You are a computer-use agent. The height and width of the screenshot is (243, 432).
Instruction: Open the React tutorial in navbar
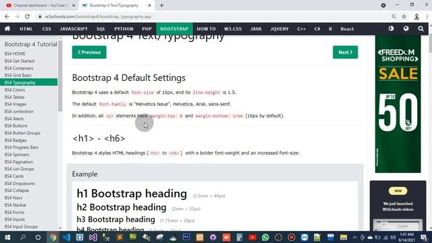coord(347,28)
